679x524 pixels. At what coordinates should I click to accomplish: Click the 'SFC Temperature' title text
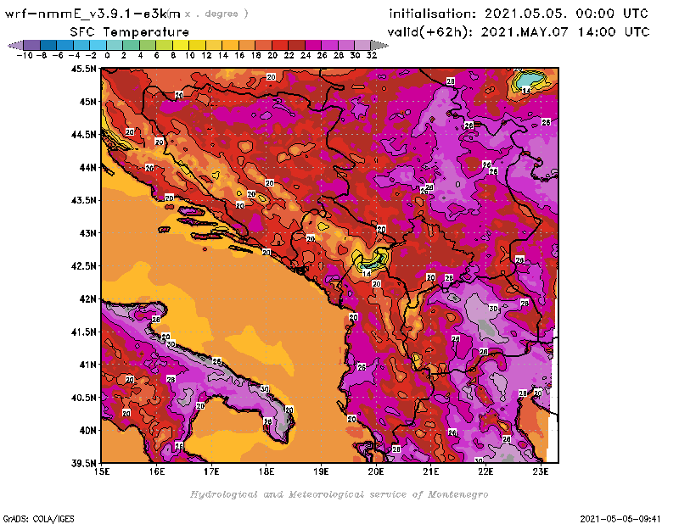[130, 32]
